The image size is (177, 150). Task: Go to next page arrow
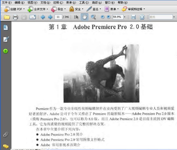(x=50, y=17)
